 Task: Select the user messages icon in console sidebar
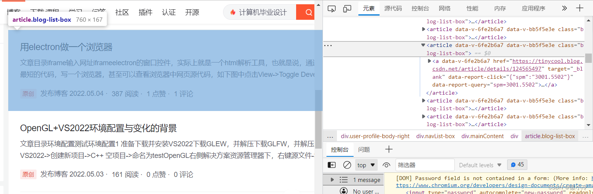point(344,191)
